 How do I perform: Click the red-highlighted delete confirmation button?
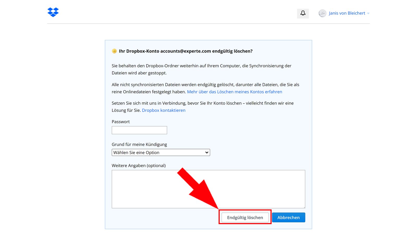[245, 217]
